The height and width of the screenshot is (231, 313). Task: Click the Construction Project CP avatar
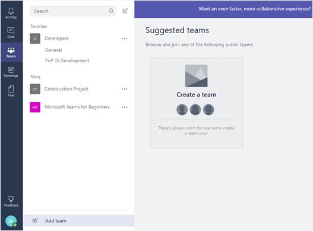[35, 89]
